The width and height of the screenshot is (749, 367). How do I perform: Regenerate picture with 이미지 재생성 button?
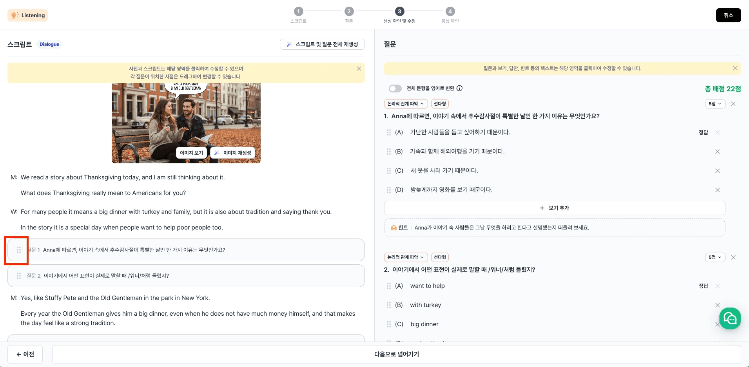pyautogui.click(x=232, y=153)
